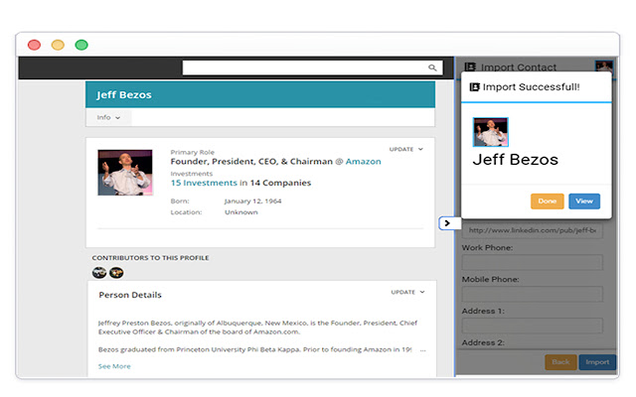Click the Jeff Bezos page title
The image size is (636, 397).
coord(124,95)
